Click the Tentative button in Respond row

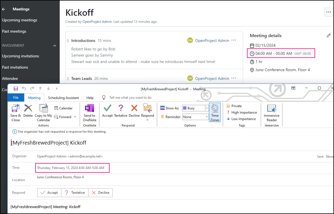click(75, 193)
